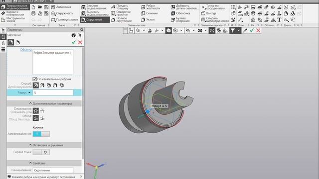The height and width of the screenshot is (179, 319).
Task: Toggle По касательным ребрам checkbox
Action: pos(34,79)
